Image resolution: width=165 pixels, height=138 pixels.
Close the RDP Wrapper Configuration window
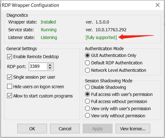point(158,5)
